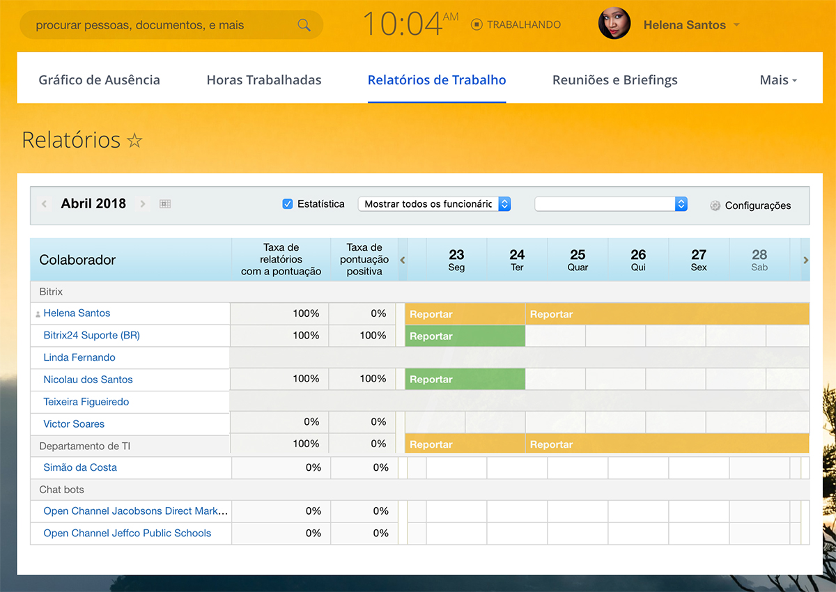Image resolution: width=836 pixels, height=592 pixels.
Task: Expand the Mais menu
Action: click(x=778, y=80)
